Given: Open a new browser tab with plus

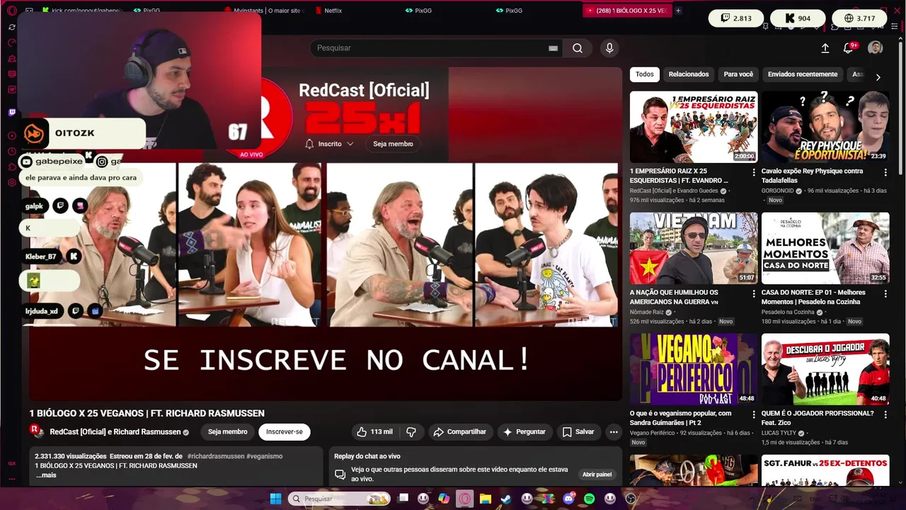Looking at the screenshot, I should point(678,11).
